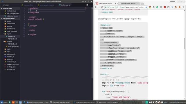The width and height of the screenshot is (186, 104).
Task: Click the npm page vertical scrollbar thumb
Action: [185, 43]
